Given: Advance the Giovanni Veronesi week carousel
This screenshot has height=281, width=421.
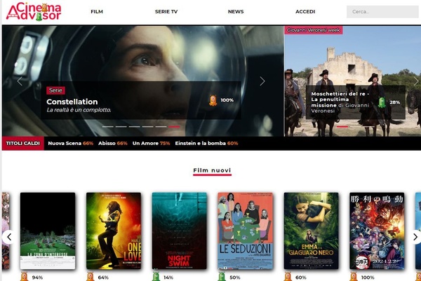Looking at the screenshot, I should pos(416,81).
